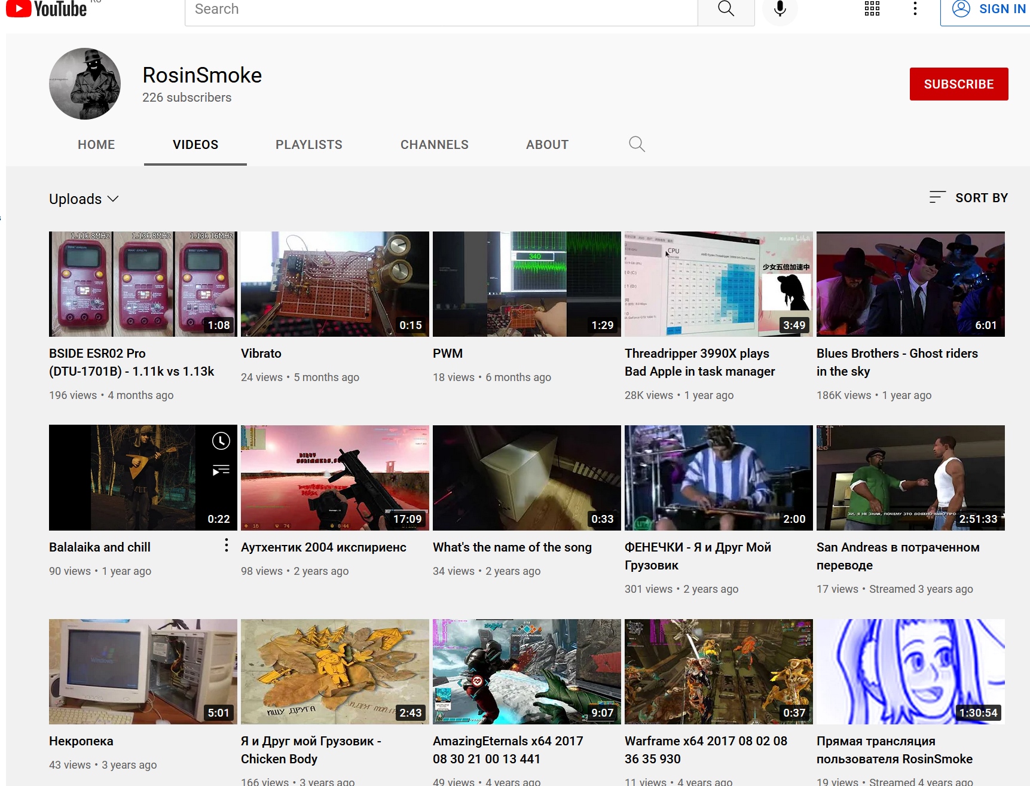Click Balalaika and chill title
1030x786 pixels.
tap(100, 547)
